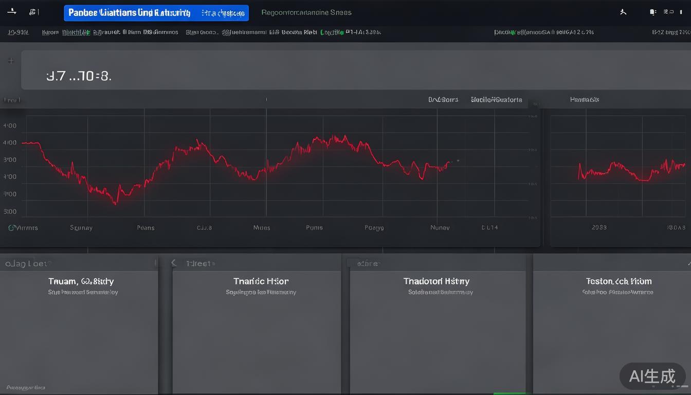Click the 'AI生成' watermark badge

652,376
